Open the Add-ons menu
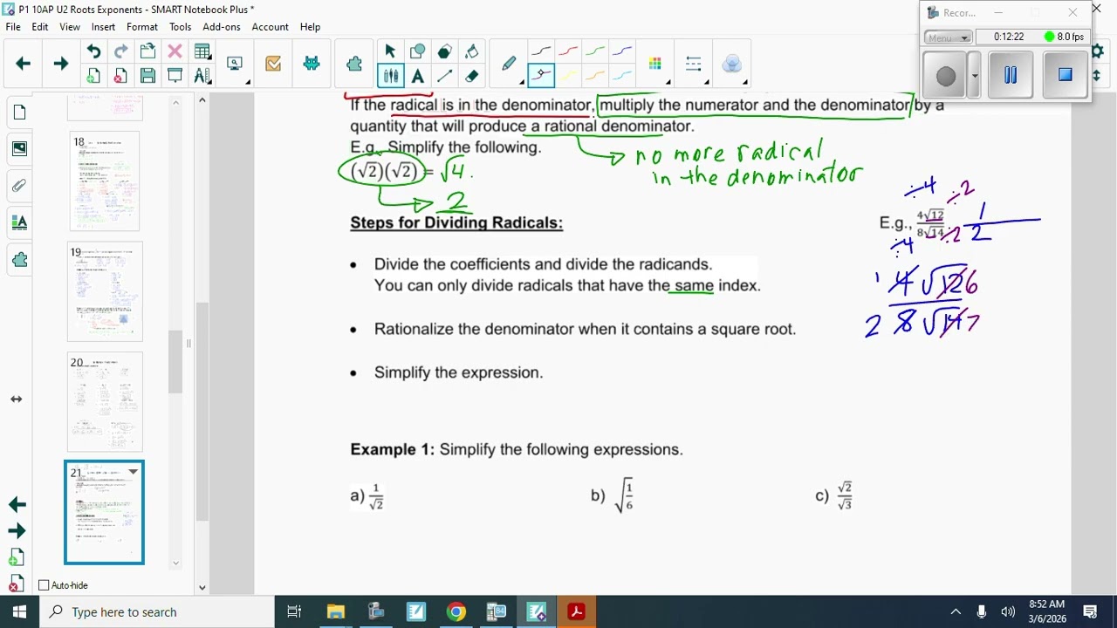 222,27
